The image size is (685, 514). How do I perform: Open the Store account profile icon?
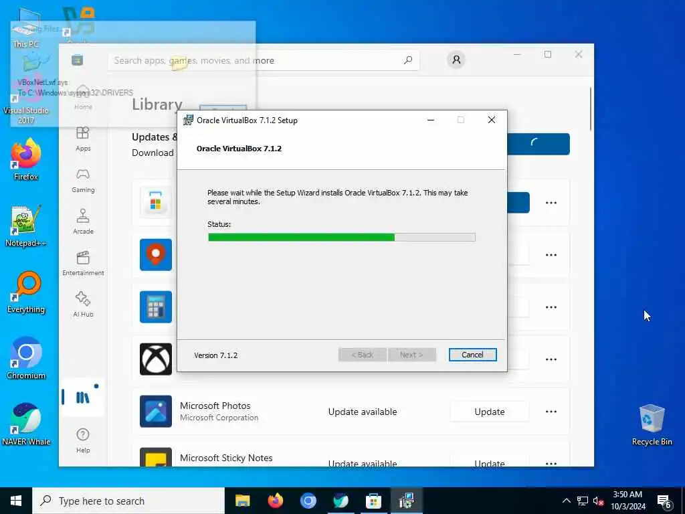pyautogui.click(x=456, y=60)
